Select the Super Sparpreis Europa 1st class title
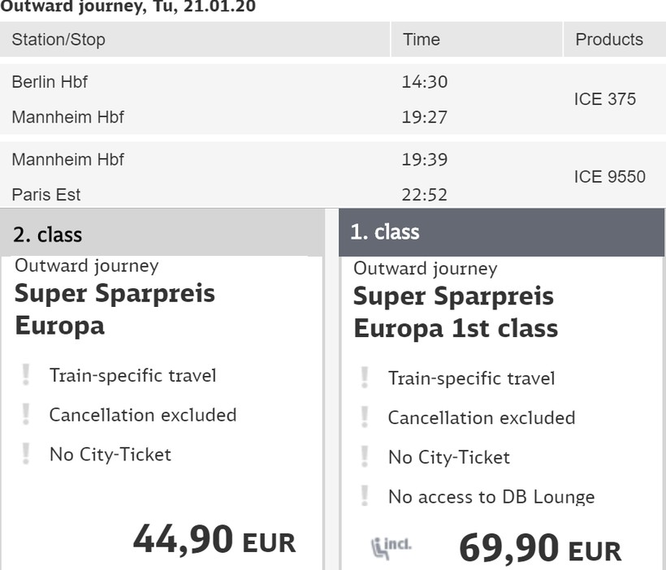The height and width of the screenshot is (570, 666). pos(455,312)
